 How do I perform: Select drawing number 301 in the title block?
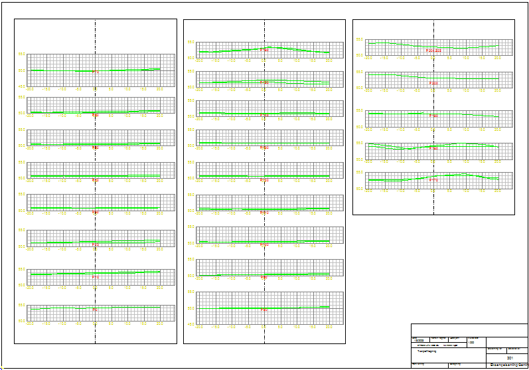tap(510, 357)
